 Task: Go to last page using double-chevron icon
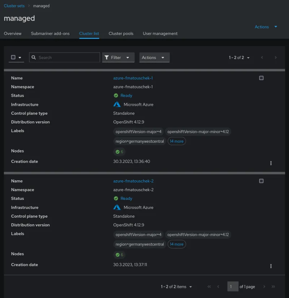pos(273,287)
